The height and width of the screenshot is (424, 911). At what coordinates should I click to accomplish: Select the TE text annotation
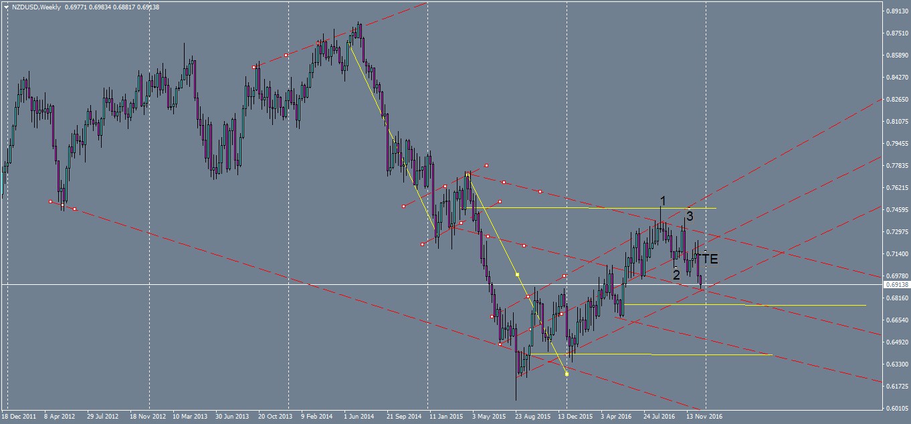pos(711,257)
